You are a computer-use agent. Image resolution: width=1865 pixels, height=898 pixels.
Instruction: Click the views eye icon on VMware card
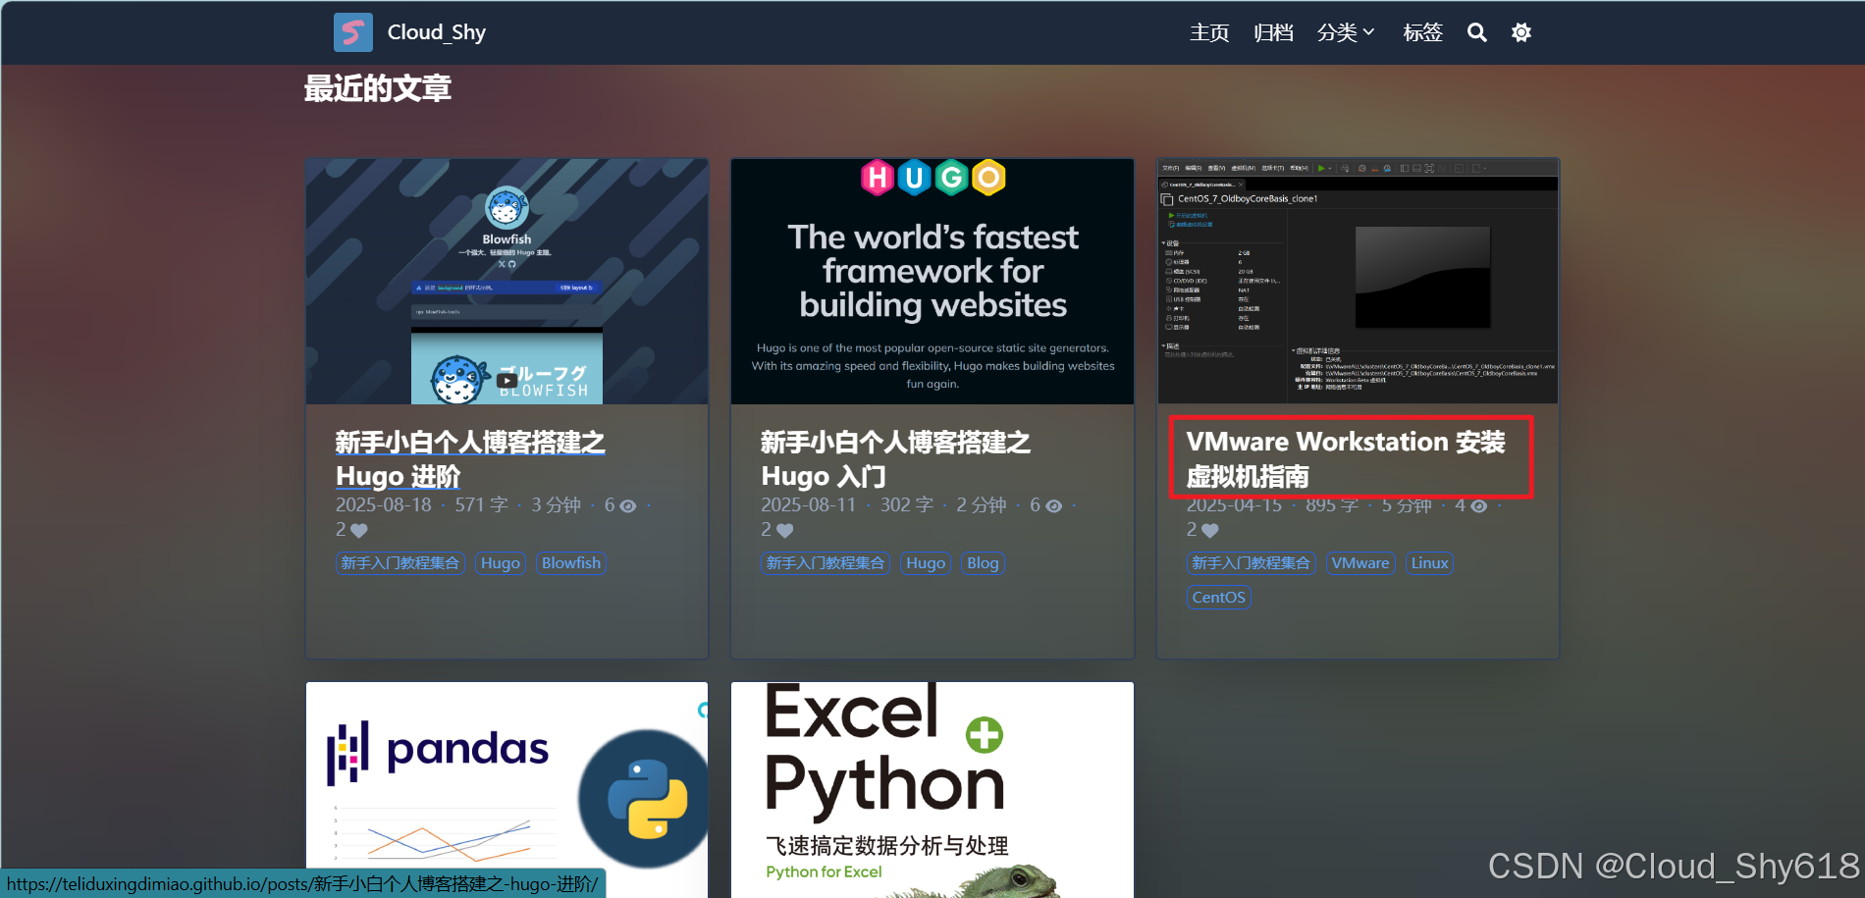coord(1479,506)
